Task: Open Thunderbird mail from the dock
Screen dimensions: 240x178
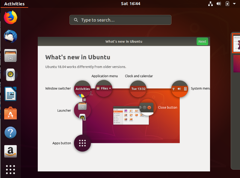Action: click(x=10, y=36)
